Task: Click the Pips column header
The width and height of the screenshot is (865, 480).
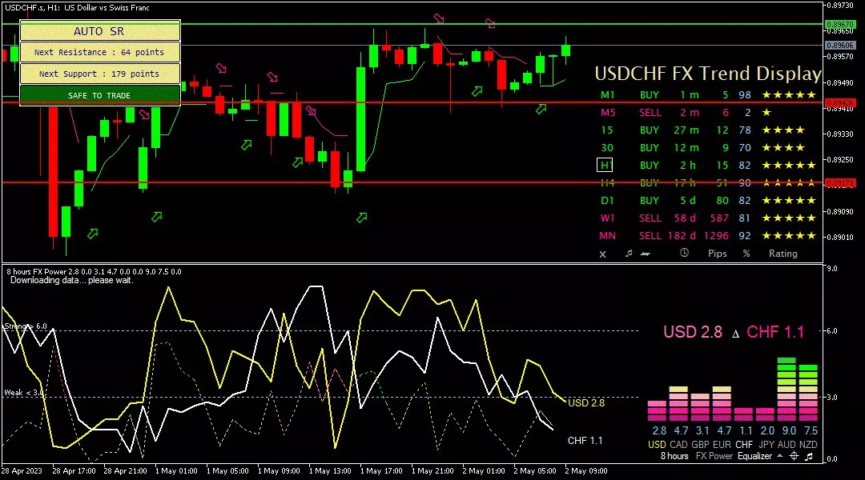Action: (x=717, y=254)
